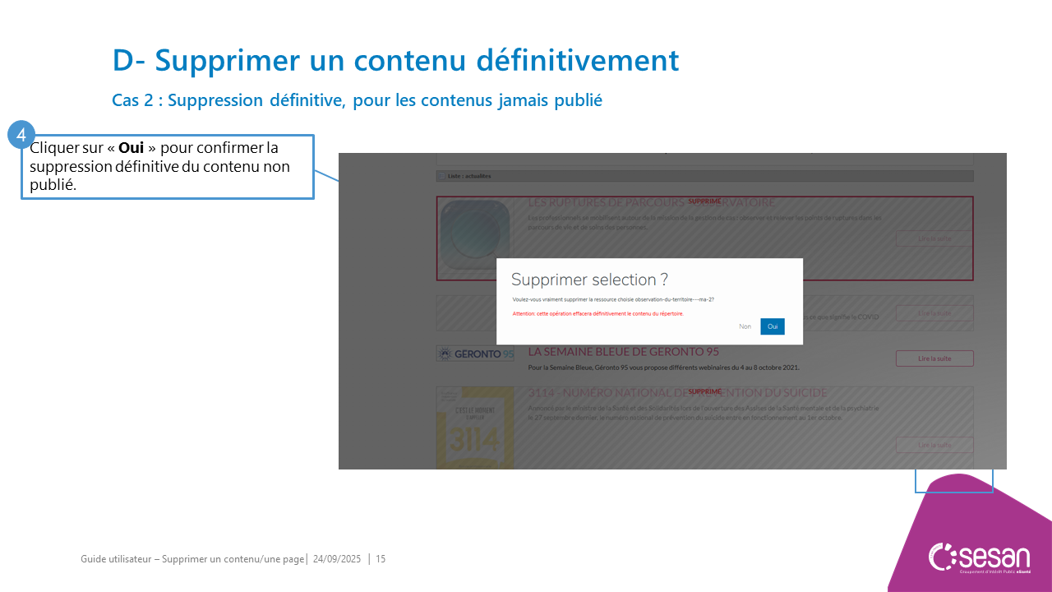
Task: Click the SESAN logo in the corner
Action: tap(980, 557)
